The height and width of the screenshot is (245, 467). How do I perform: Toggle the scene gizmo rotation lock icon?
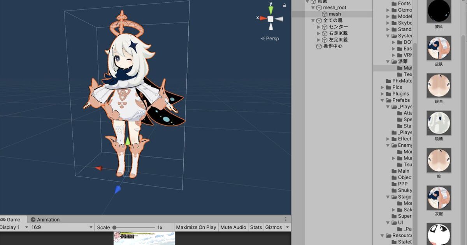285,5
